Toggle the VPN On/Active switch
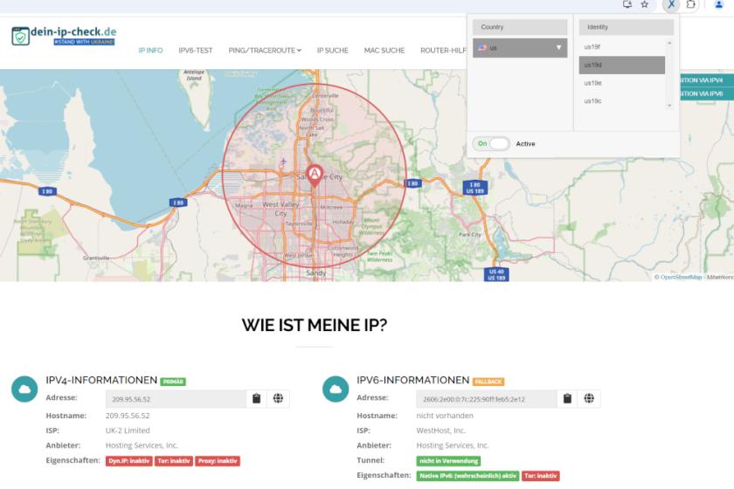This screenshot has width=734, height=489. click(491, 144)
